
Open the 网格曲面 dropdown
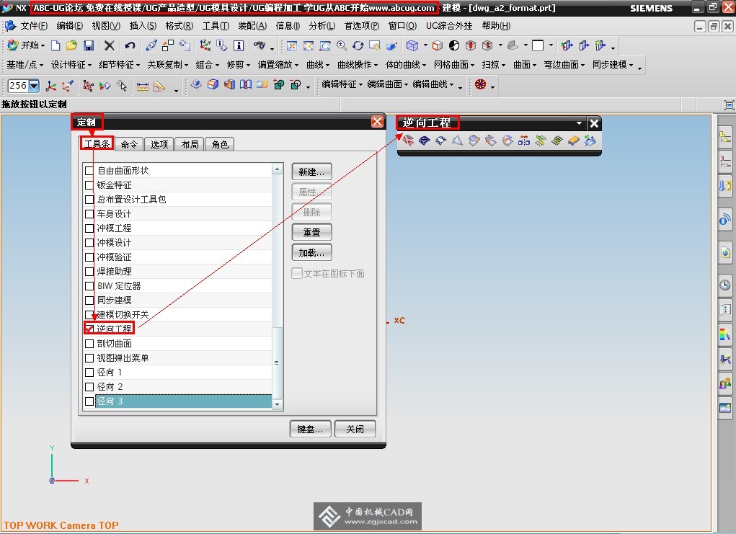[x=454, y=65]
